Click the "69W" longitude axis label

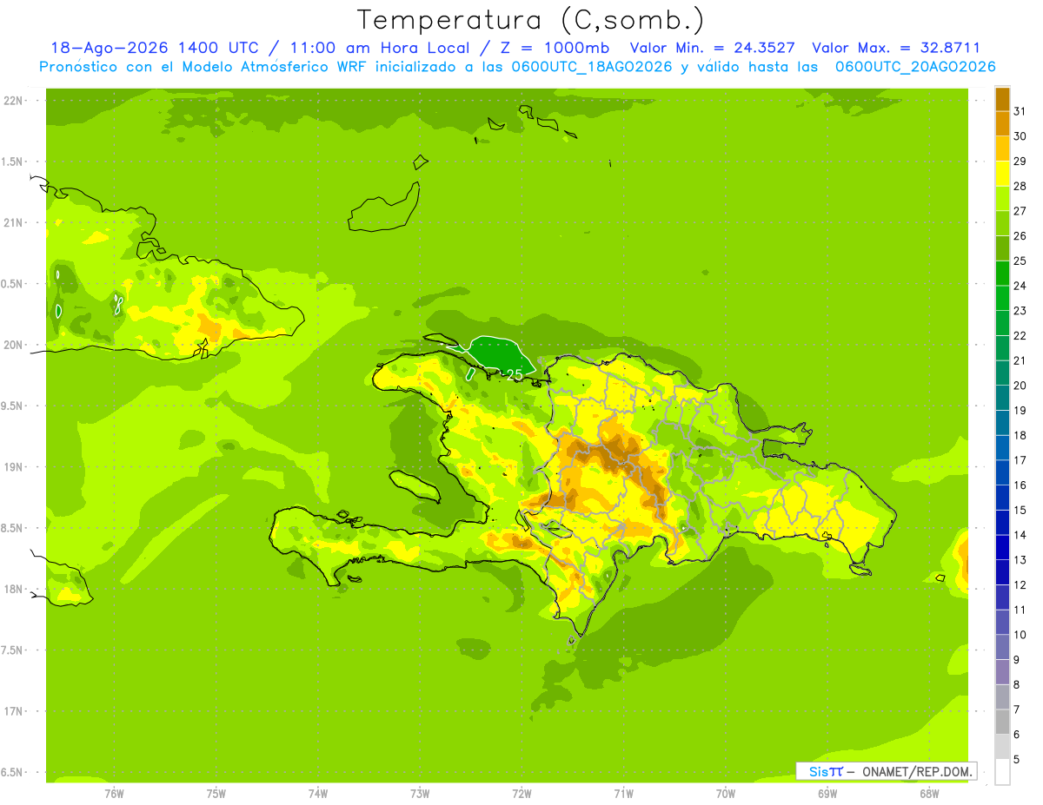coord(827,793)
